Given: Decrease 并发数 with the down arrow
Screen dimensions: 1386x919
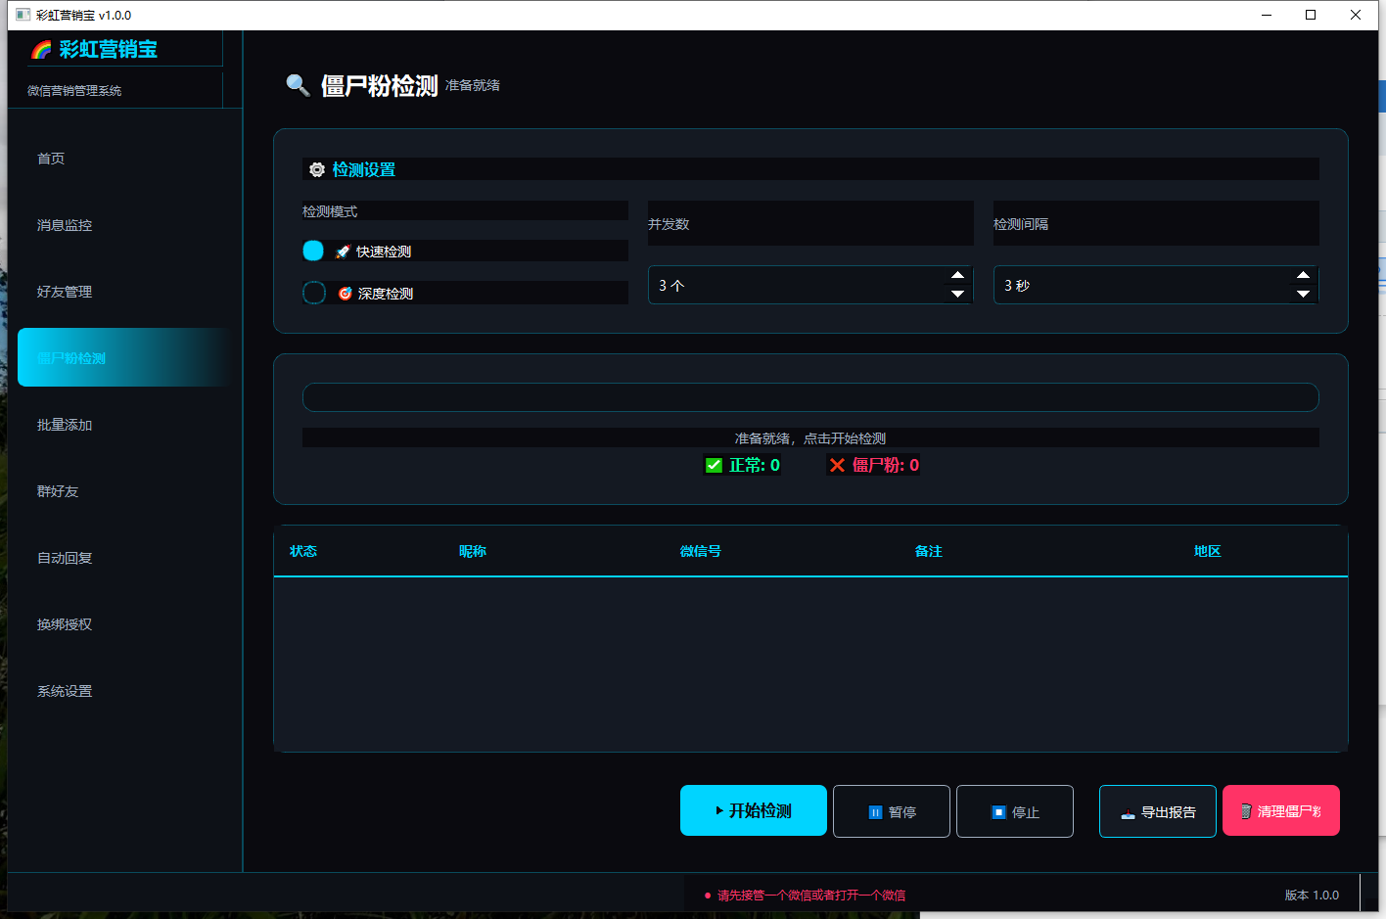Looking at the screenshot, I should pos(958,294).
